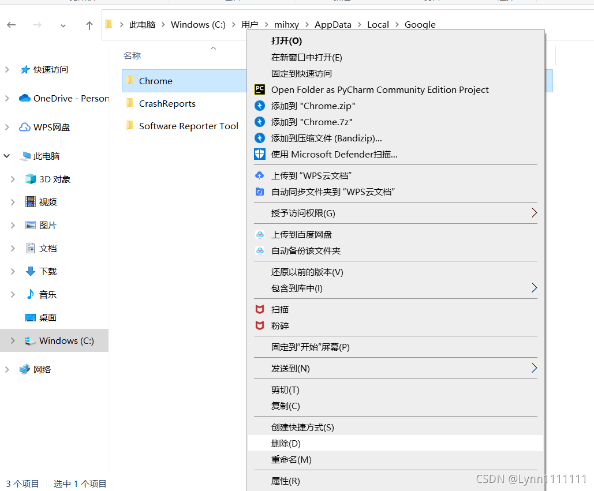The height and width of the screenshot is (491, 594).
Task: Click Bandizip icon beside Chrome.7z entry
Action: (x=260, y=122)
